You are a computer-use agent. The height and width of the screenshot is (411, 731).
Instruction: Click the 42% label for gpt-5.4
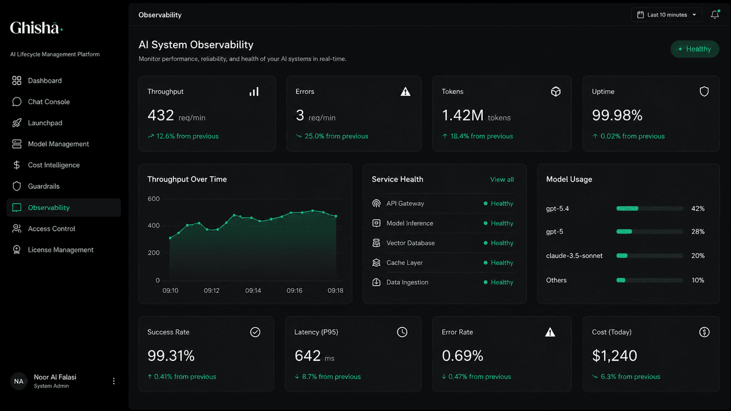698,208
